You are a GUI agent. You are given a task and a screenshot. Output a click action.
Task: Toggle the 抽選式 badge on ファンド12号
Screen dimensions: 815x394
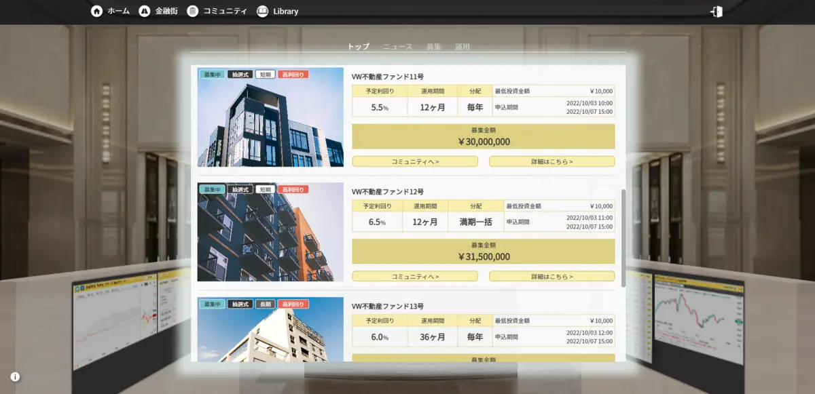(241, 189)
